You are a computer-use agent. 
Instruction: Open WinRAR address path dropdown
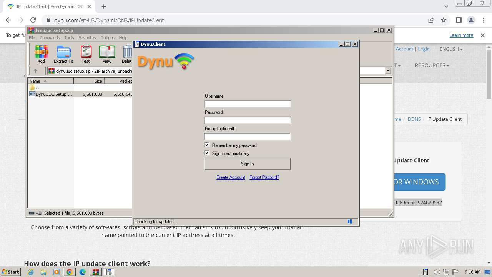(x=388, y=71)
